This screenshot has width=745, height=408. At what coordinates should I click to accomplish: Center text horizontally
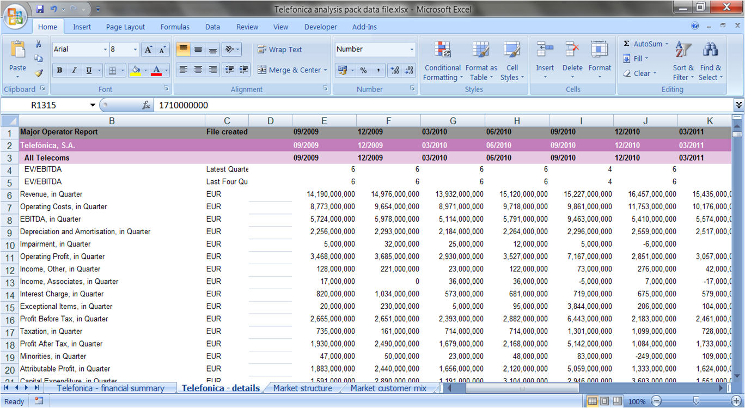tap(198, 70)
